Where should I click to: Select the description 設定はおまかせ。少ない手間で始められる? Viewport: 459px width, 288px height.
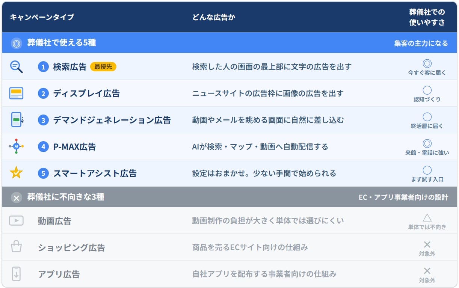(264, 173)
